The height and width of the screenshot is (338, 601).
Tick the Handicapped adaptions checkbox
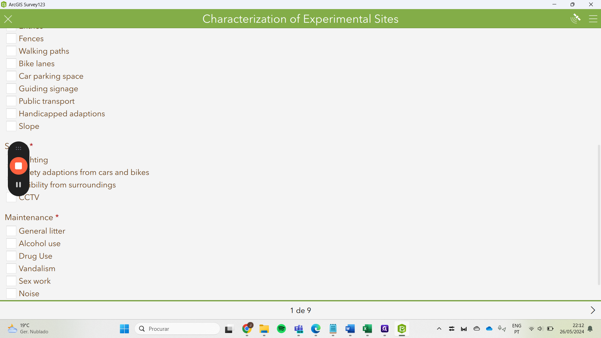pos(11,114)
